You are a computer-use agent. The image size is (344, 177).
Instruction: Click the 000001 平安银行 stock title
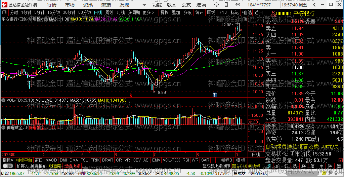click(x=295, y=14)
